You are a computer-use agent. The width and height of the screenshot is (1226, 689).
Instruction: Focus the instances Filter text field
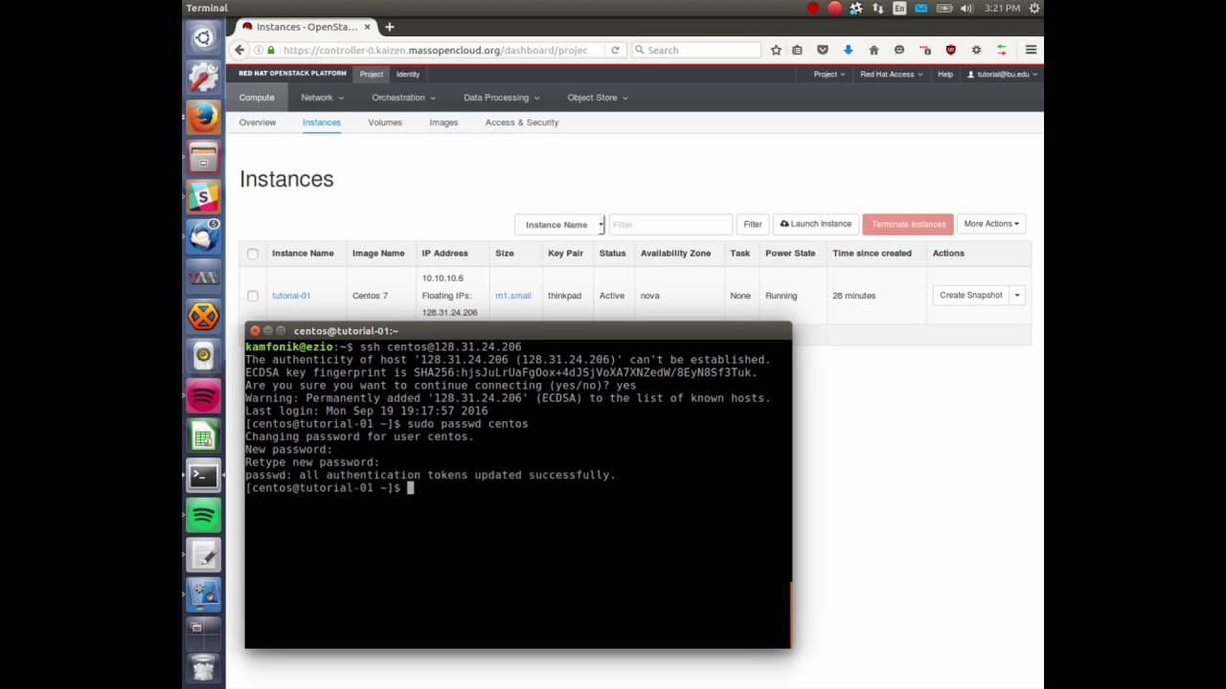pyautogui.click(x=670, y=225)
